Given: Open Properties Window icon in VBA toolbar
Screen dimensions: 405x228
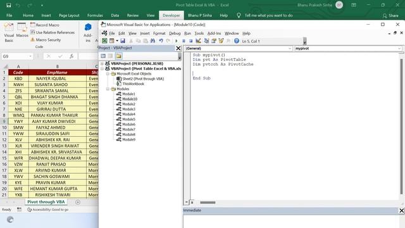Looking at the screenshot, I should [214, 41].
